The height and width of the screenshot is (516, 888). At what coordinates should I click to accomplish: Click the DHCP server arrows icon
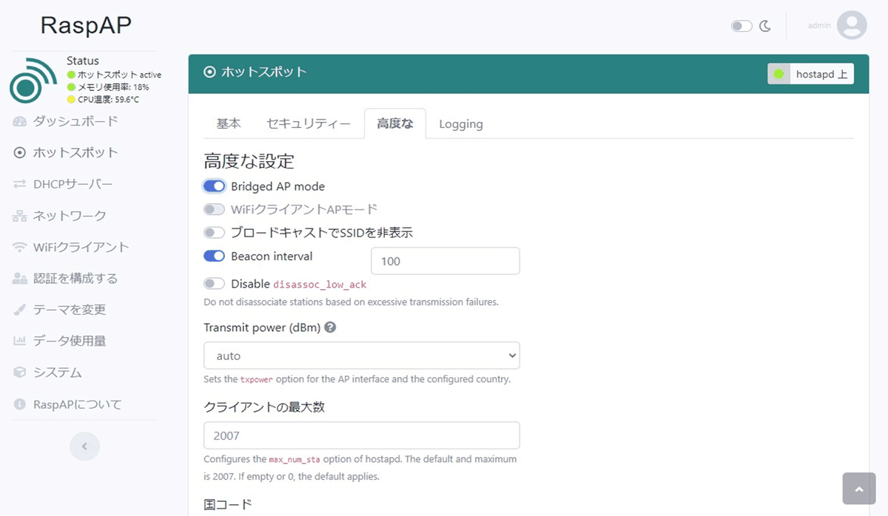point(20,184)
